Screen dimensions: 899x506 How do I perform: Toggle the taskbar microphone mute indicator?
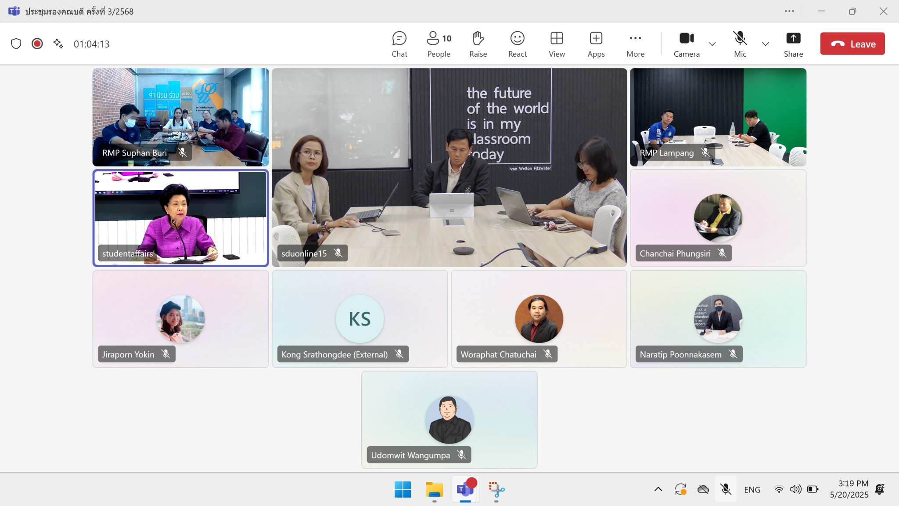725,489
